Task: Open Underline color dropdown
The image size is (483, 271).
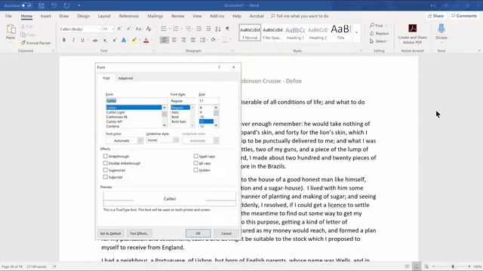Action: (217, 141)
